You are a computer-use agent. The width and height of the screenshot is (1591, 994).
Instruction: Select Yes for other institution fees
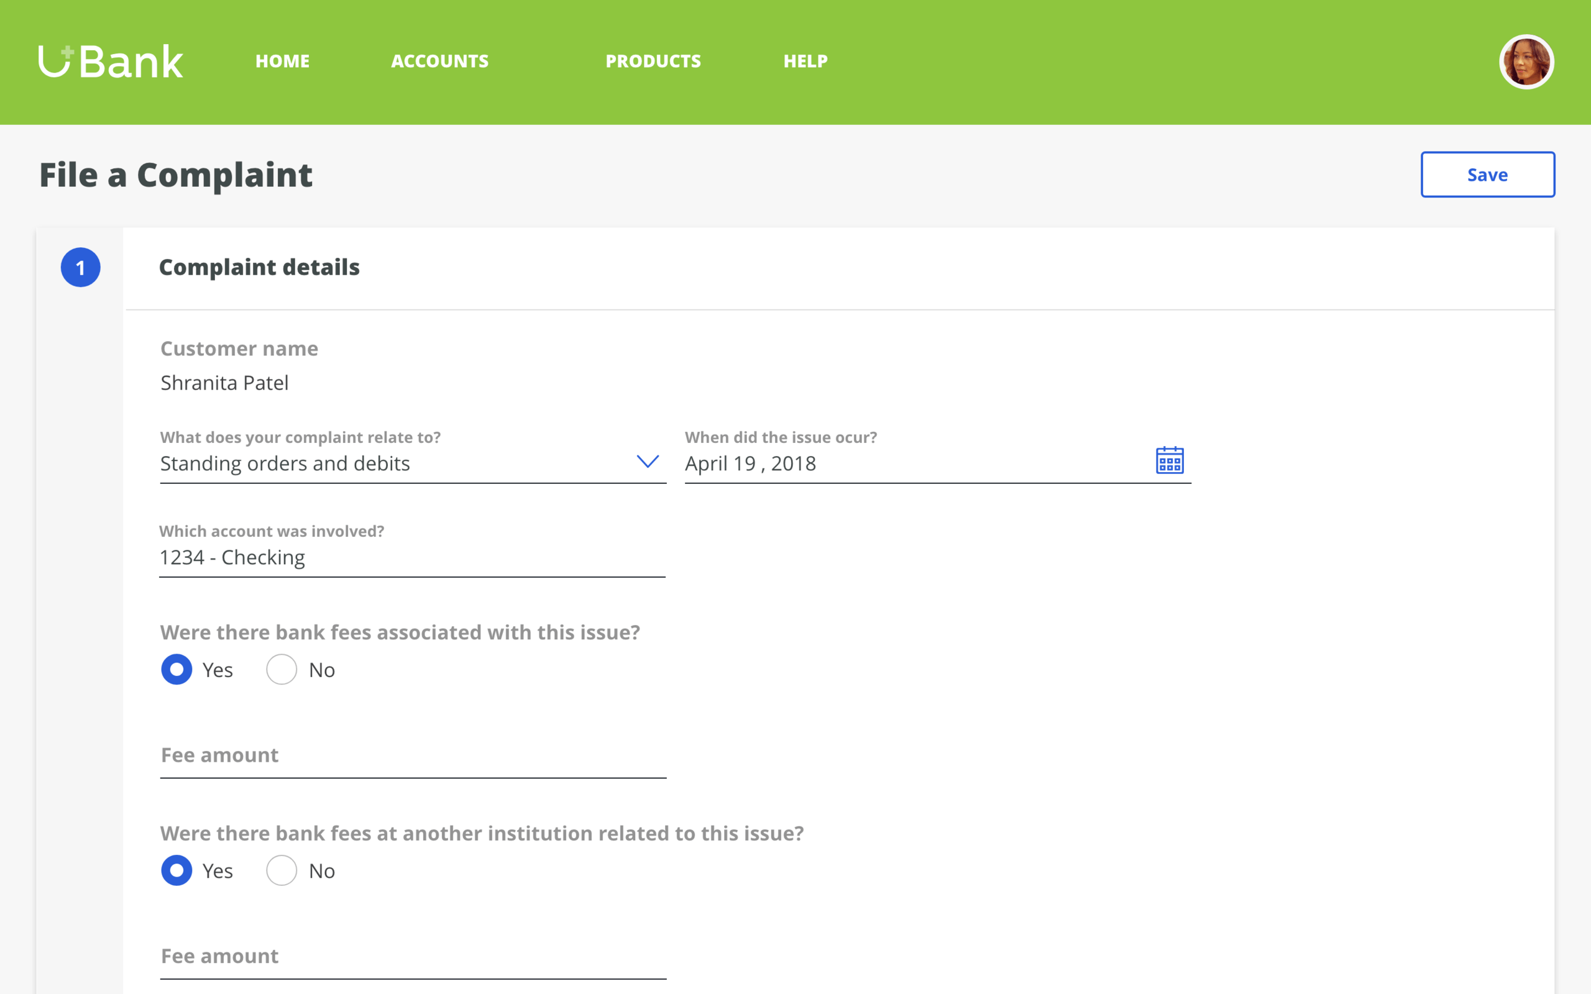[x=177, y=870]
